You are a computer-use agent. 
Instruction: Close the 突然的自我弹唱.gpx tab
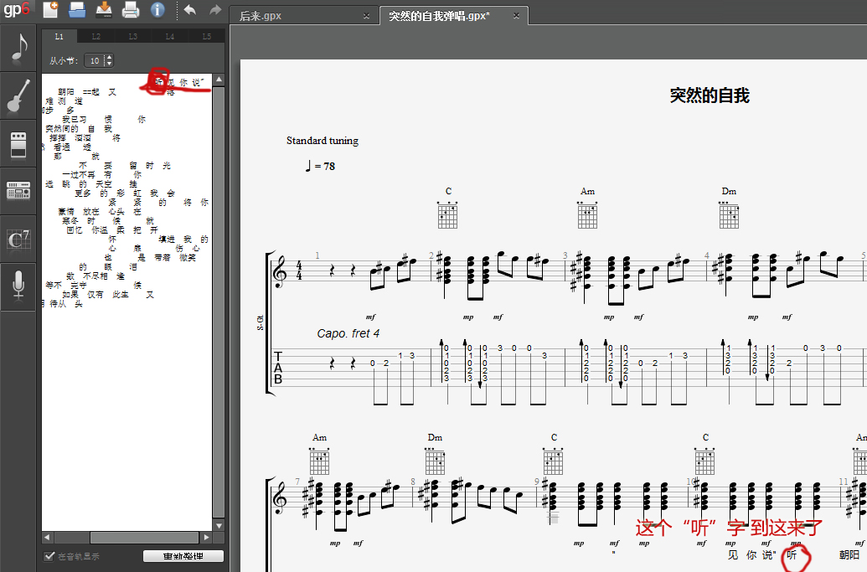click(x=517, y=16)
